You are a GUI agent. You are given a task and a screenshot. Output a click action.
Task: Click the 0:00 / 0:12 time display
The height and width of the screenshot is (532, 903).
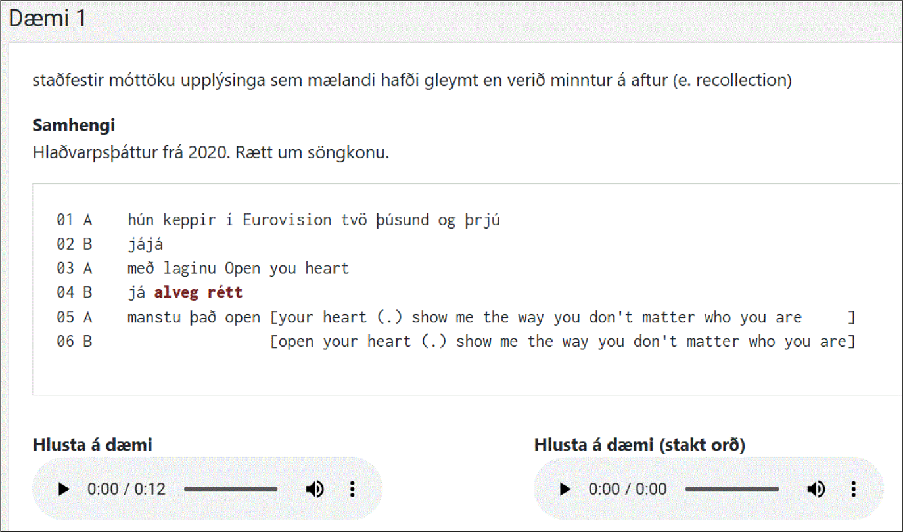pos(126,489)
